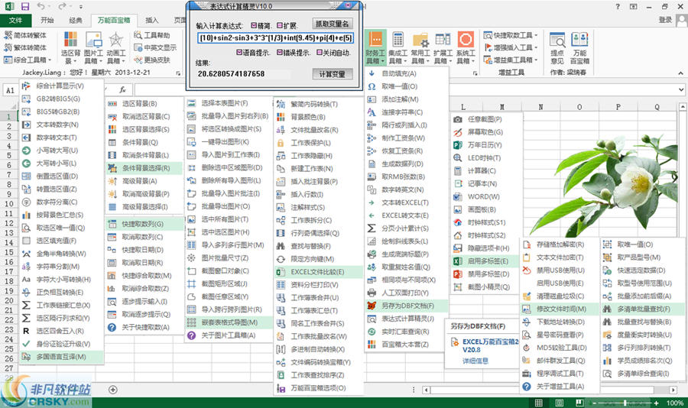Click the 抓取变量名 button
Image resolution: width=688 pixels, height=408 pixels.
tap(333, 24)
